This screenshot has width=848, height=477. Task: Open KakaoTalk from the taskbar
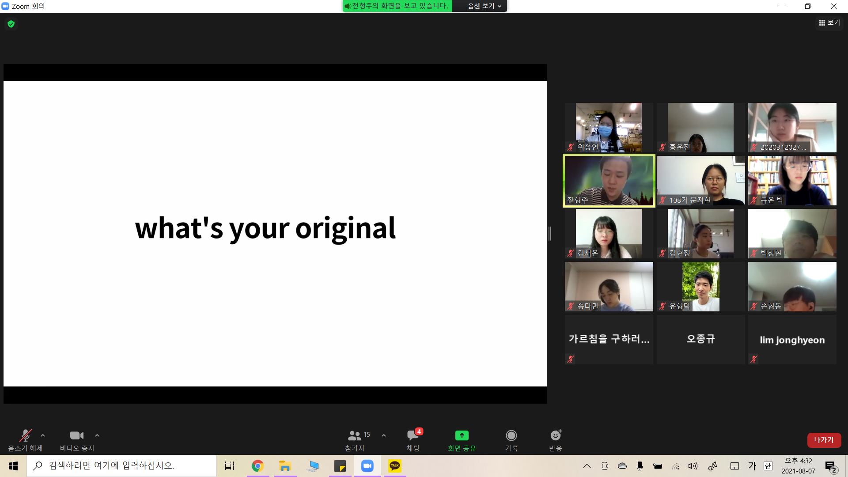pyautogui.click(x=394, y=466)
